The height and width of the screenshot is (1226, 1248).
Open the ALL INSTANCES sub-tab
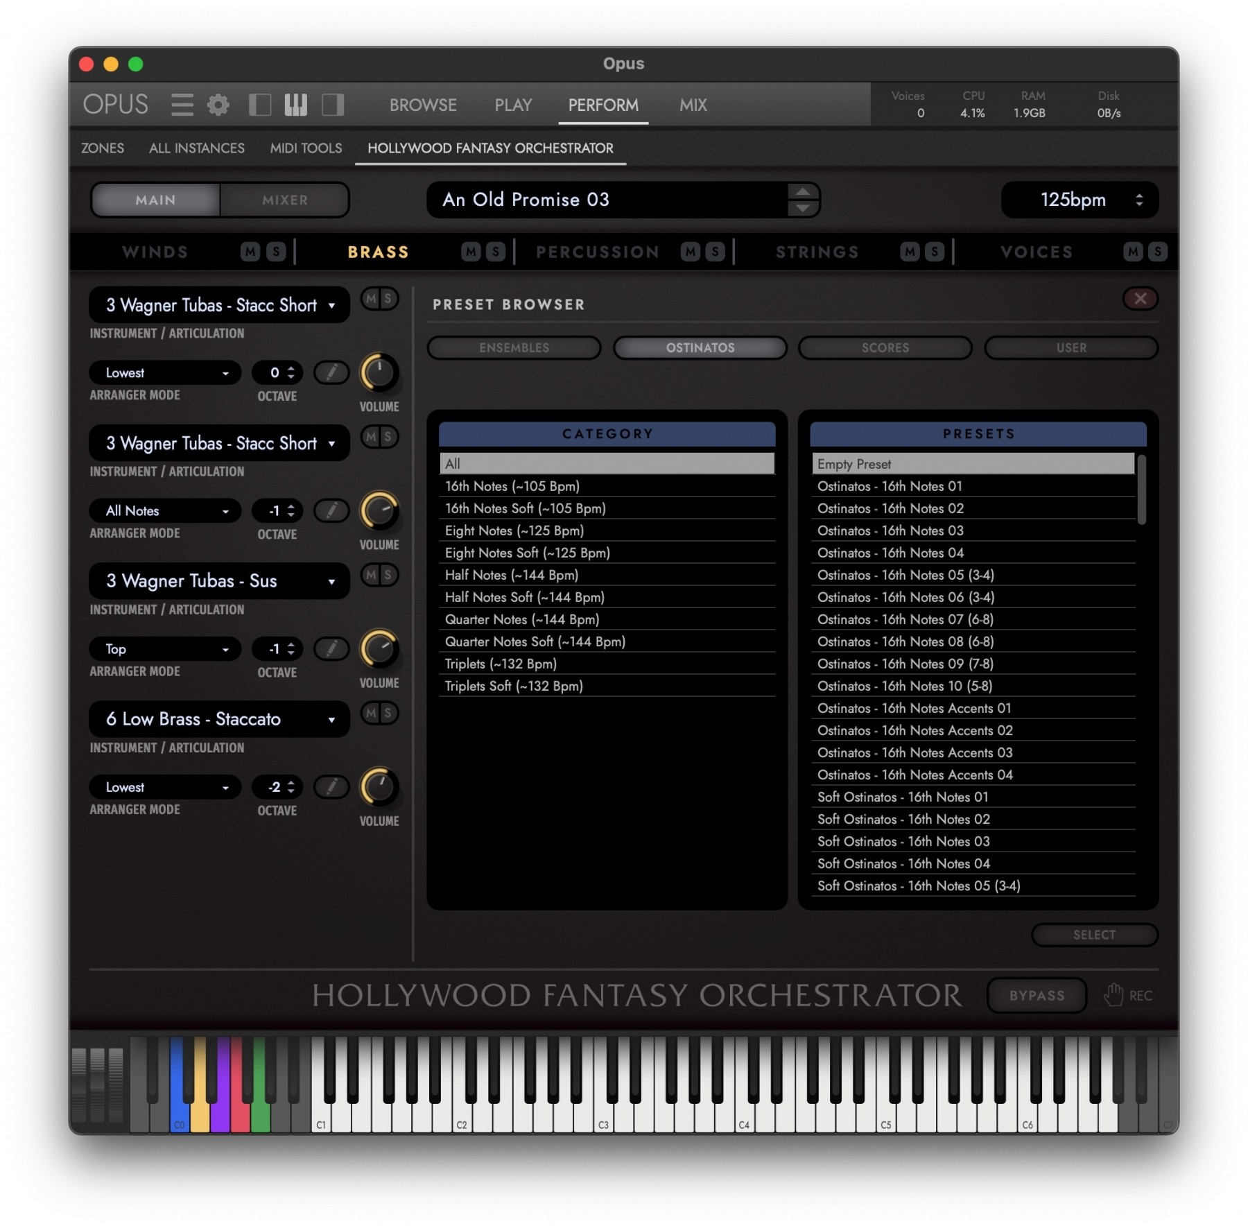click(x=197, y=148)
